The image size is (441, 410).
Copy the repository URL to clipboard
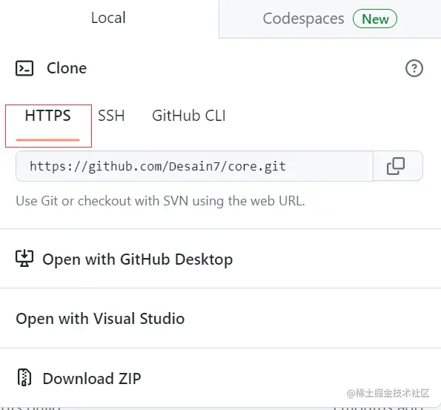(396, 166)
